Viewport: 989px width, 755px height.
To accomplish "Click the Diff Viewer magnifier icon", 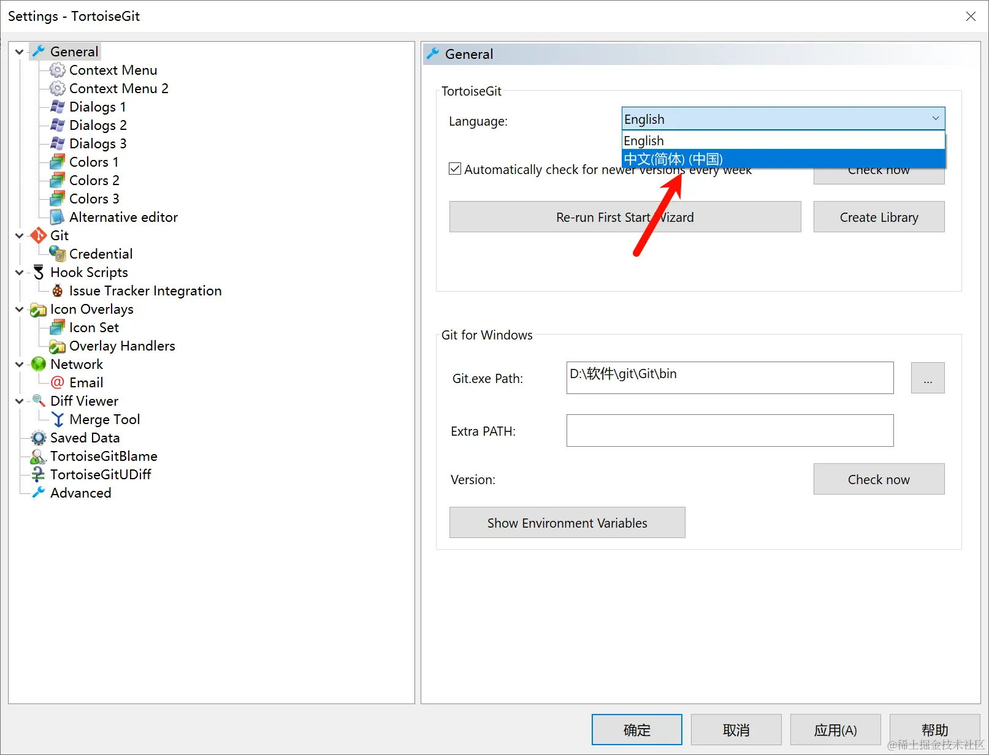I will [x=39, y=401].
